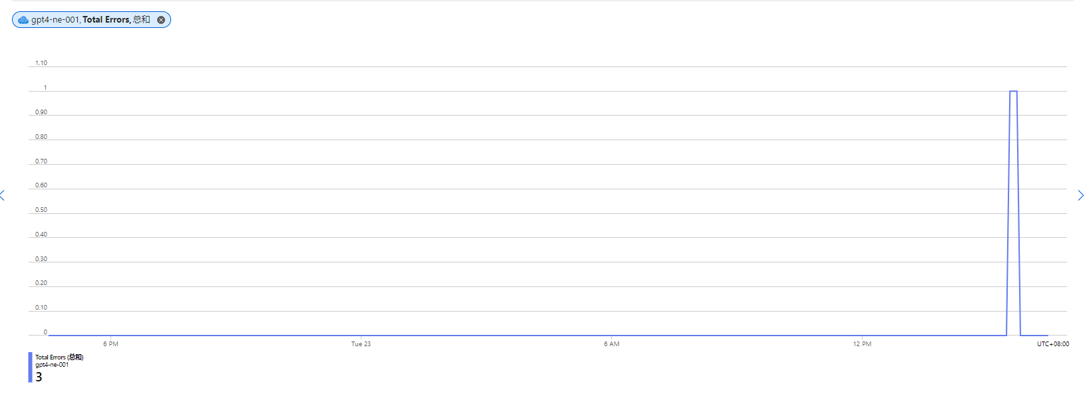The height and width of the screenshot is (394, 1087).
Task: Click the 1.10 y-axis value label
Action: tap(41, 63)
